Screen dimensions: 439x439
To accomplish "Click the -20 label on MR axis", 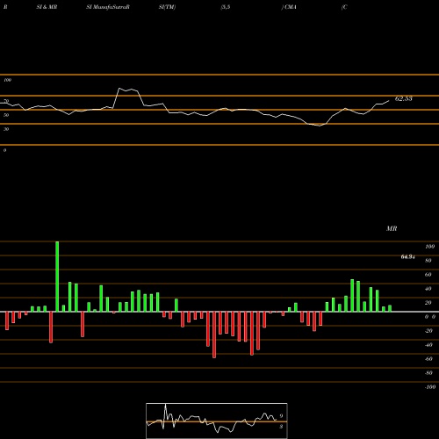I will point(428,331).
